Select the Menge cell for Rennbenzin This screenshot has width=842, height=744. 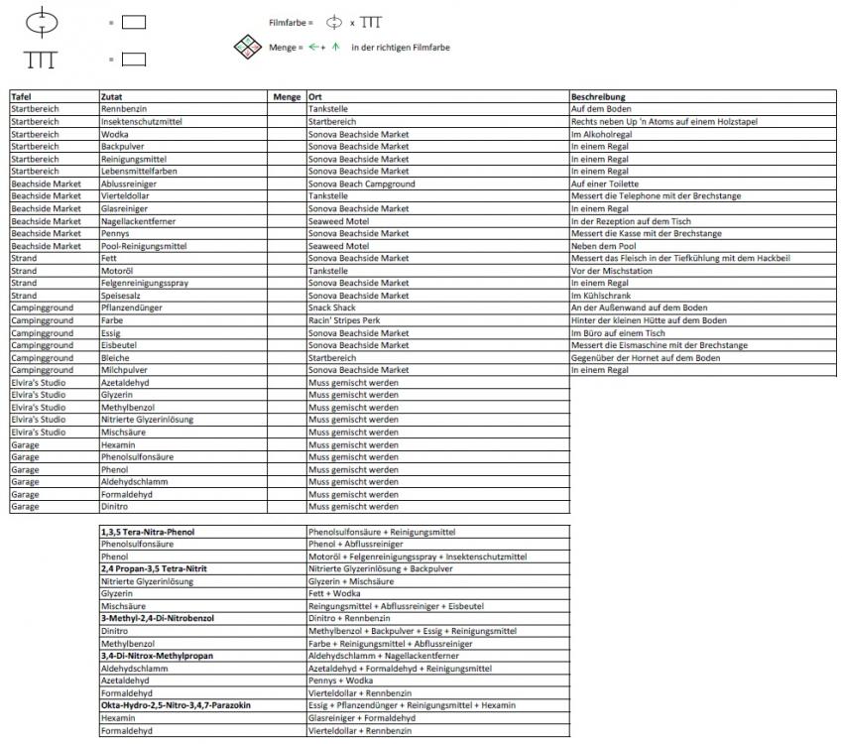[288, 107]
